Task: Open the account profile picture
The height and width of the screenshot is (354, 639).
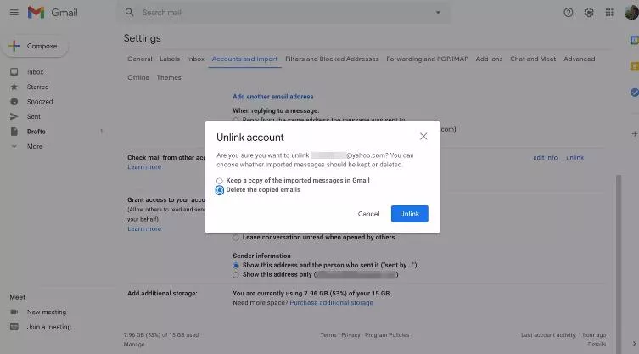Action: click(x=631, y=13)
